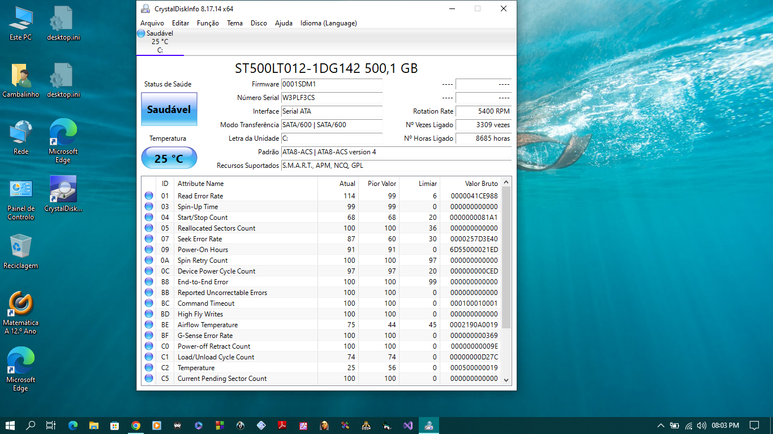Open Wi-Fi network settings from the tray
Image resolution: width=773 pixels, height=434 pixels.
689,426
